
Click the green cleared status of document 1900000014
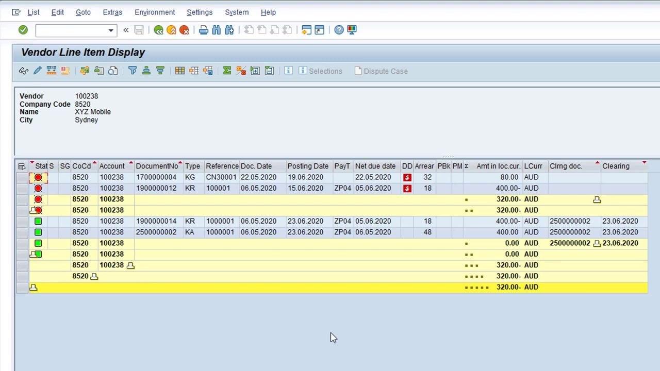click(38, 222)
